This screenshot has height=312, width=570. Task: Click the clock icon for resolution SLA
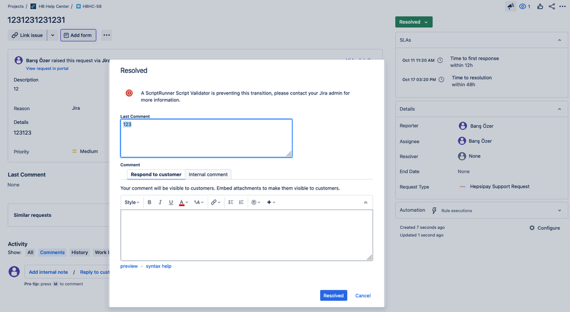coord(441,80)
